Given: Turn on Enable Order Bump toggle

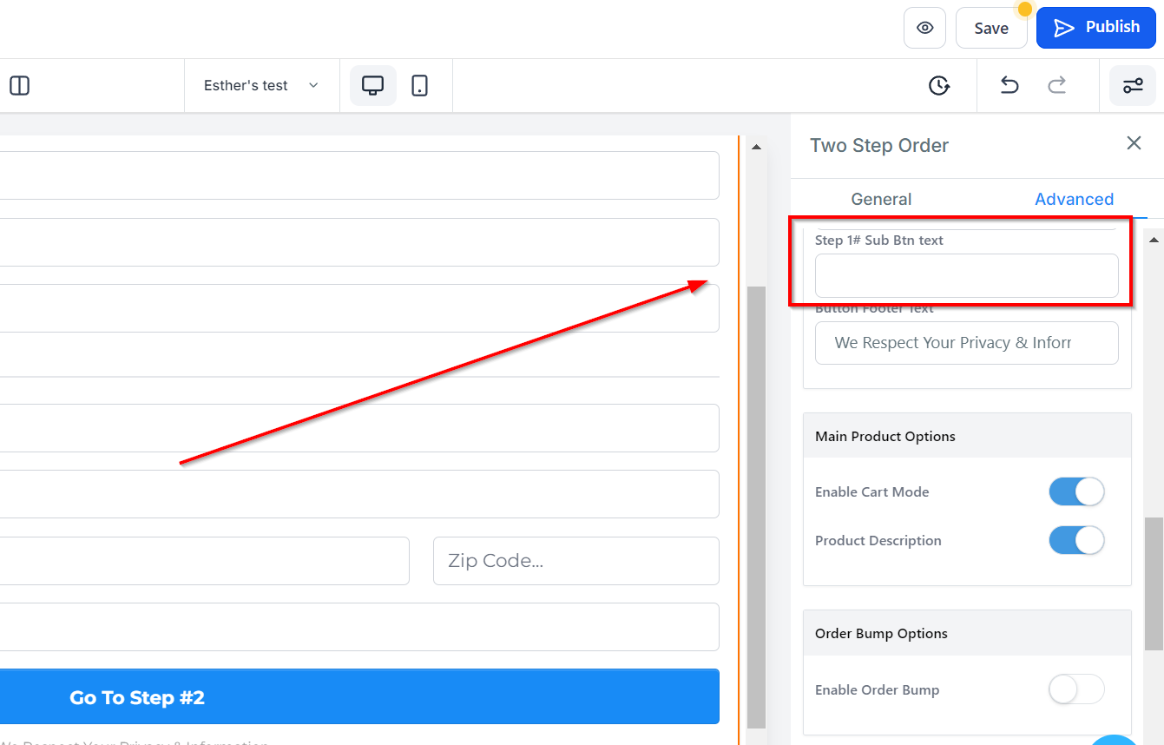Looking at the screenshot, I should 1076,689.
